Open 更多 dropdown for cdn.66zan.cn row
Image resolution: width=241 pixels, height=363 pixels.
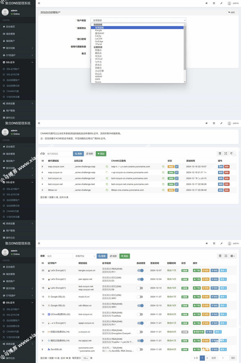pyautogui.click(x=223, y=306)
